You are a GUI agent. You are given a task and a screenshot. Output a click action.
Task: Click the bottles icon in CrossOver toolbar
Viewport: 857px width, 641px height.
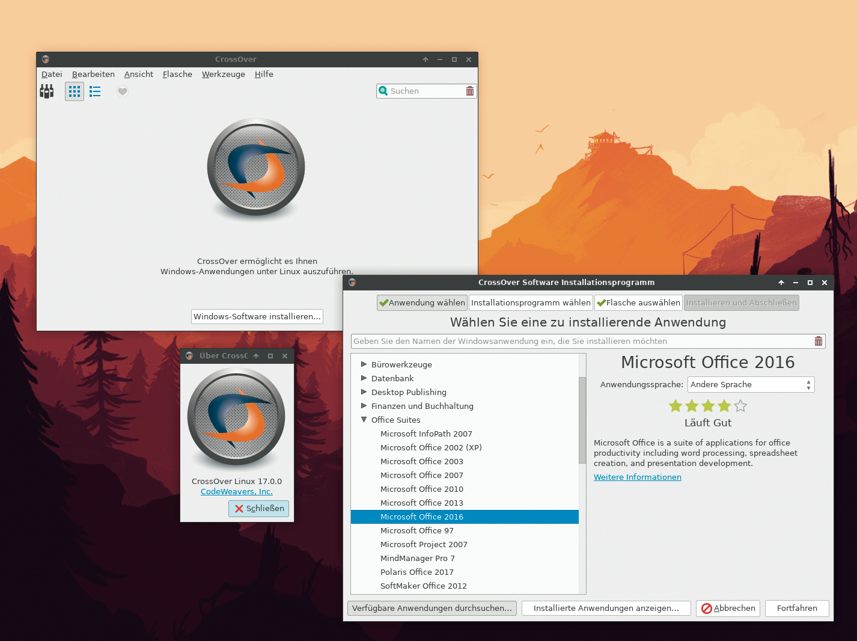click(x=47, y=91)
